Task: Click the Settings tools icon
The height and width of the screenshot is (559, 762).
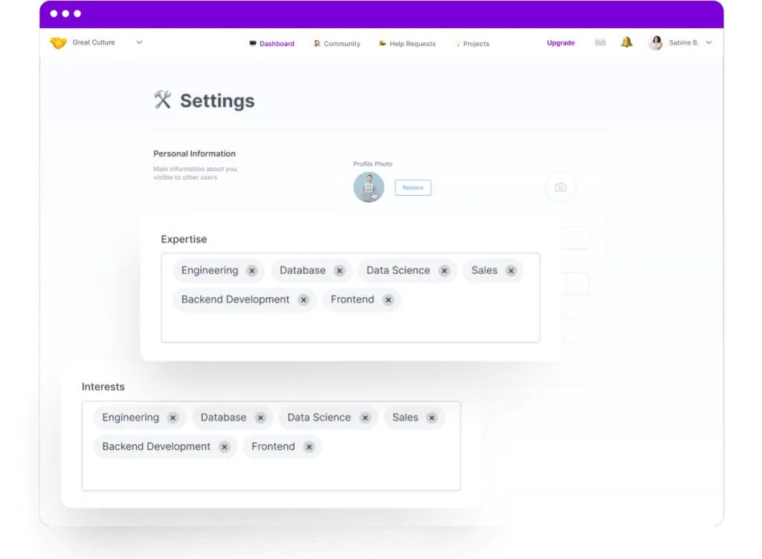Action: (x=163, y=100)
